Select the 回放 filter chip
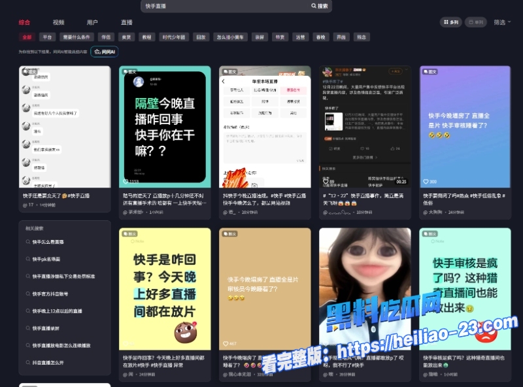Image resolution: width=523 pixels, height=387 pixels. [x=201, y=37]
